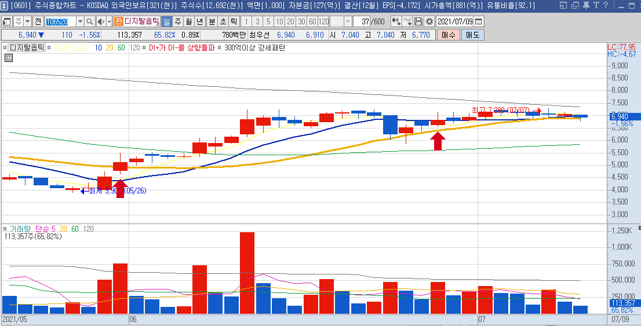Click the stock code input field 106520
The image size is (641, 326).
coord(60,21)
